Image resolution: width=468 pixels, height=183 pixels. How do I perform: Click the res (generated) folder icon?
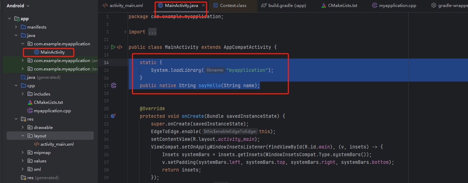click(x=23, y=178)
